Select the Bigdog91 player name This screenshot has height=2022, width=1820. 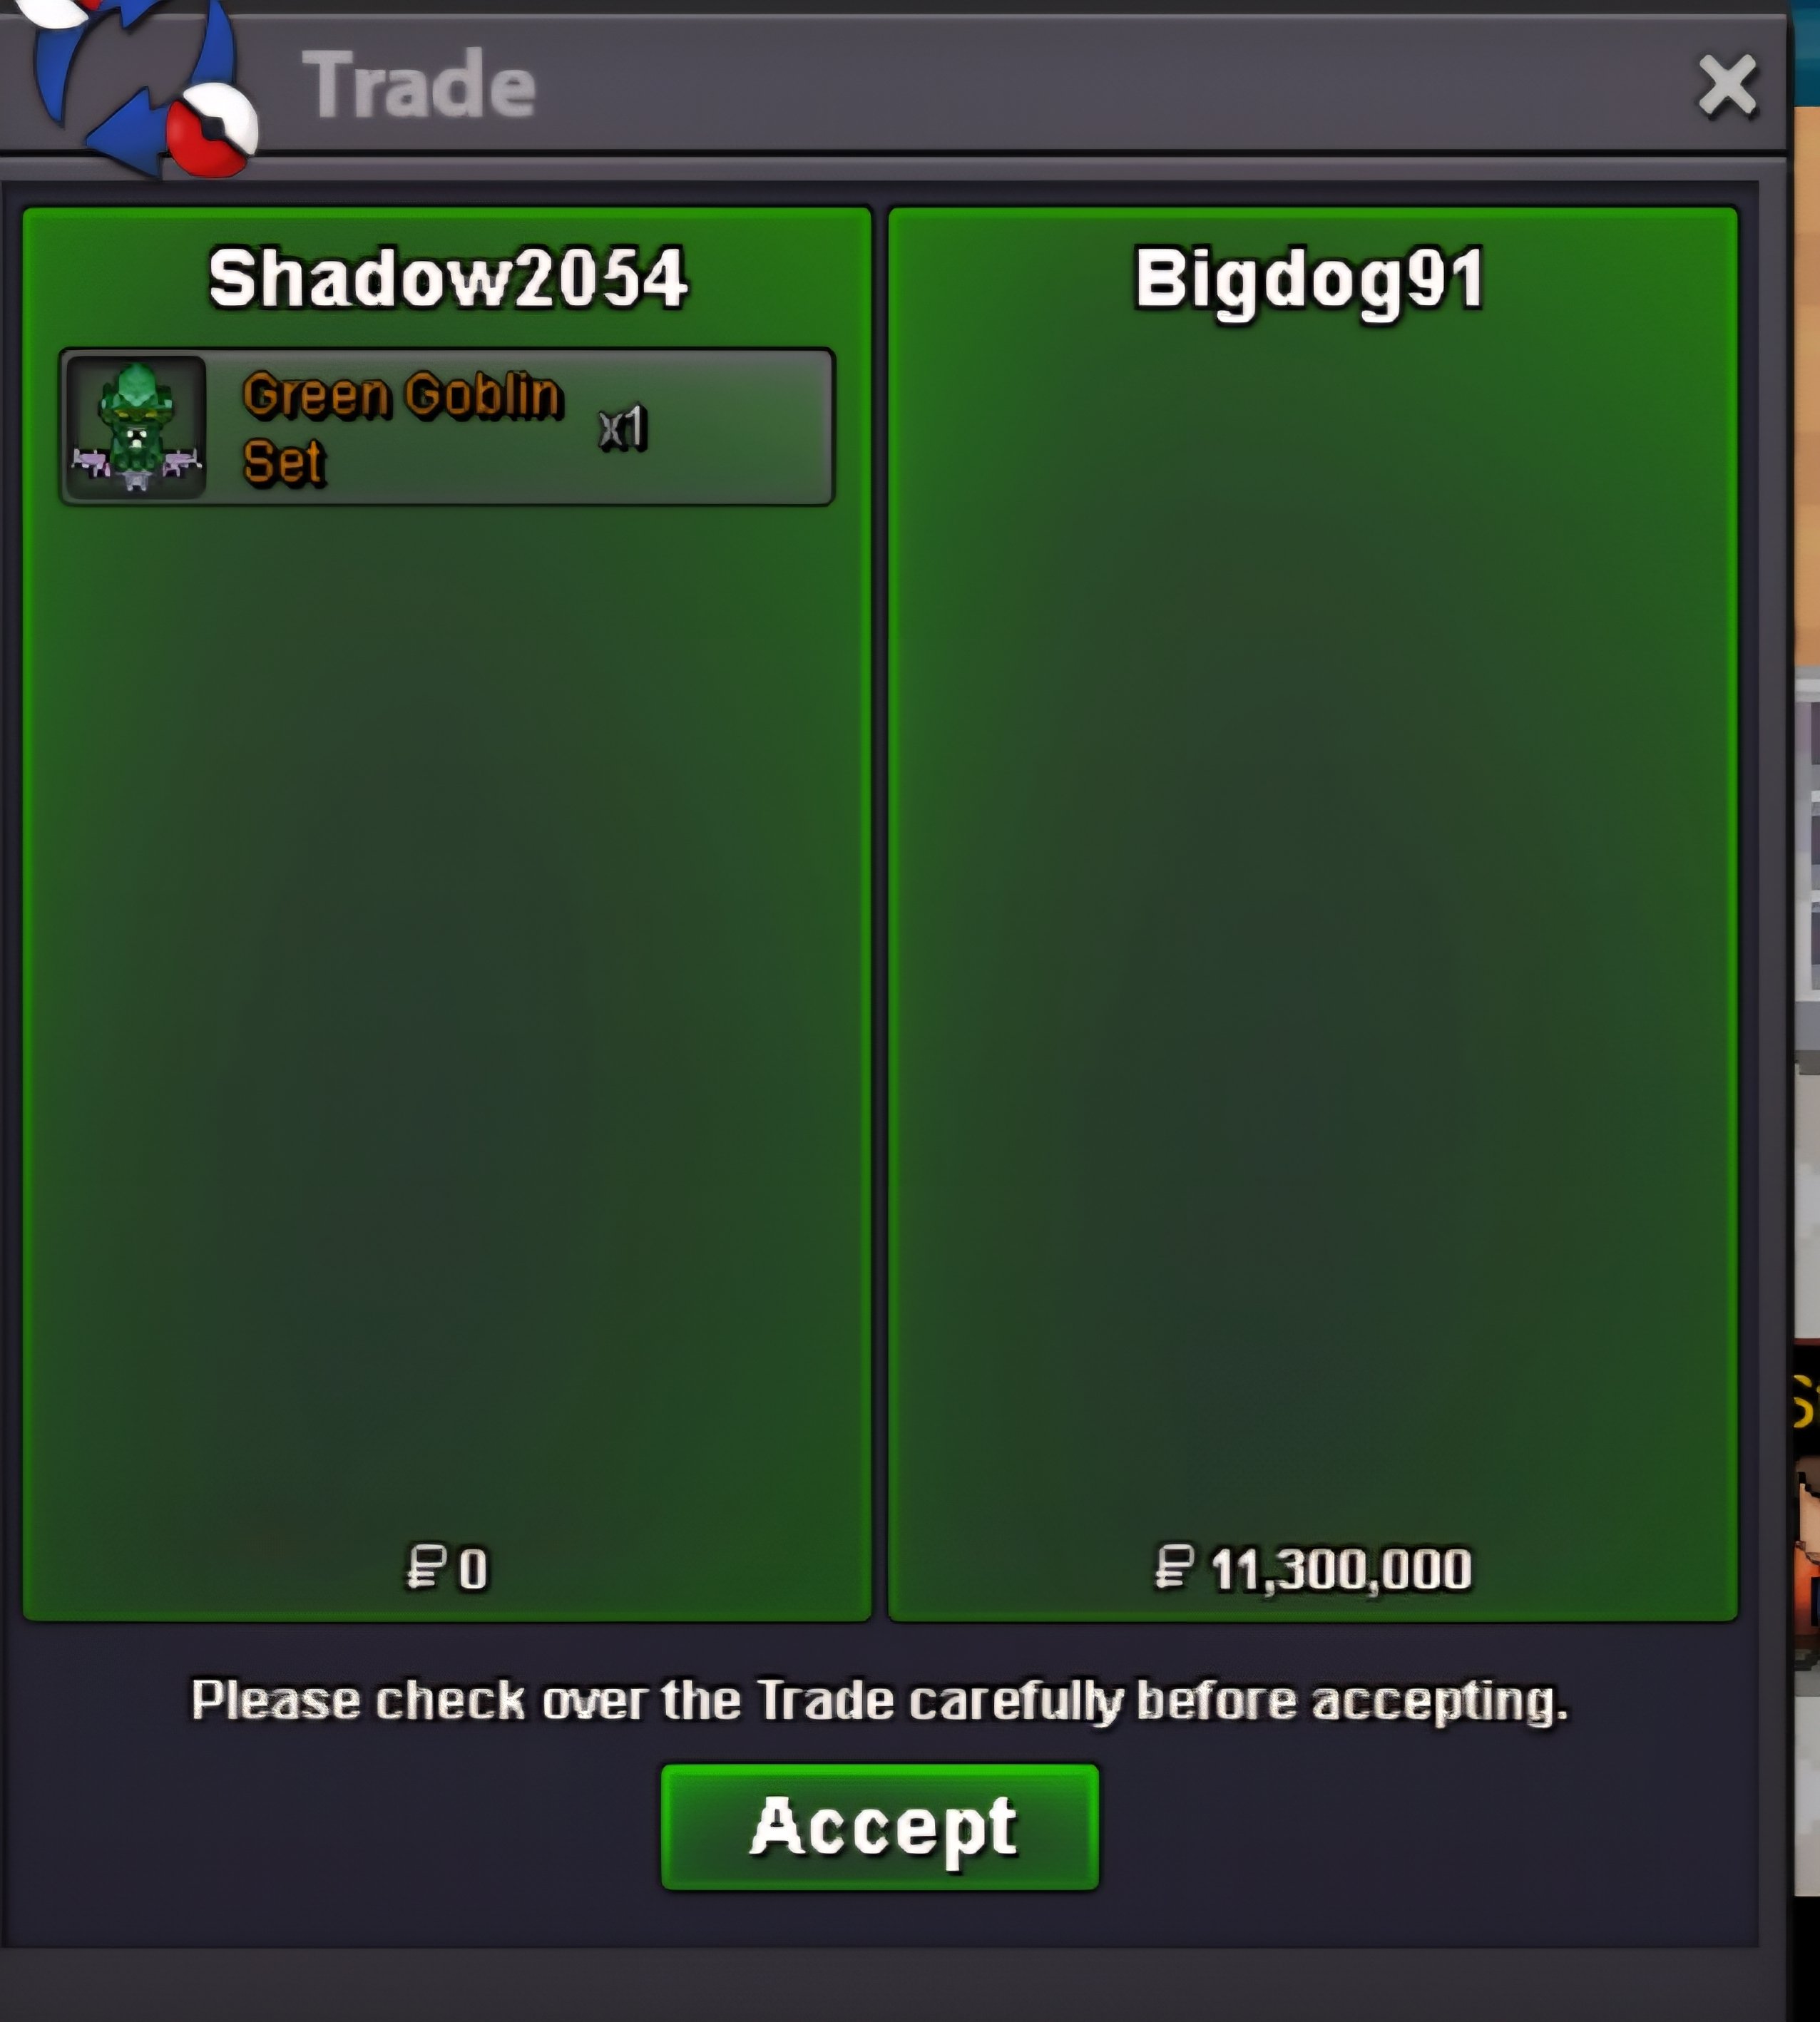(x=1310, y=281)
